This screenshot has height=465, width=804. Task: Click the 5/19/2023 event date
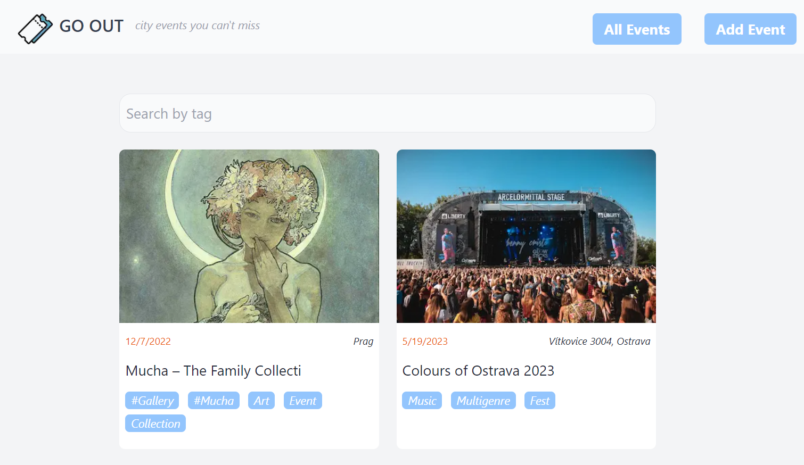coord(425,342)
